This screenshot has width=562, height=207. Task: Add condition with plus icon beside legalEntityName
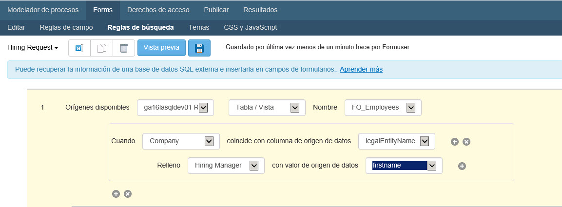pyautogui.click(x=455, y=142)
